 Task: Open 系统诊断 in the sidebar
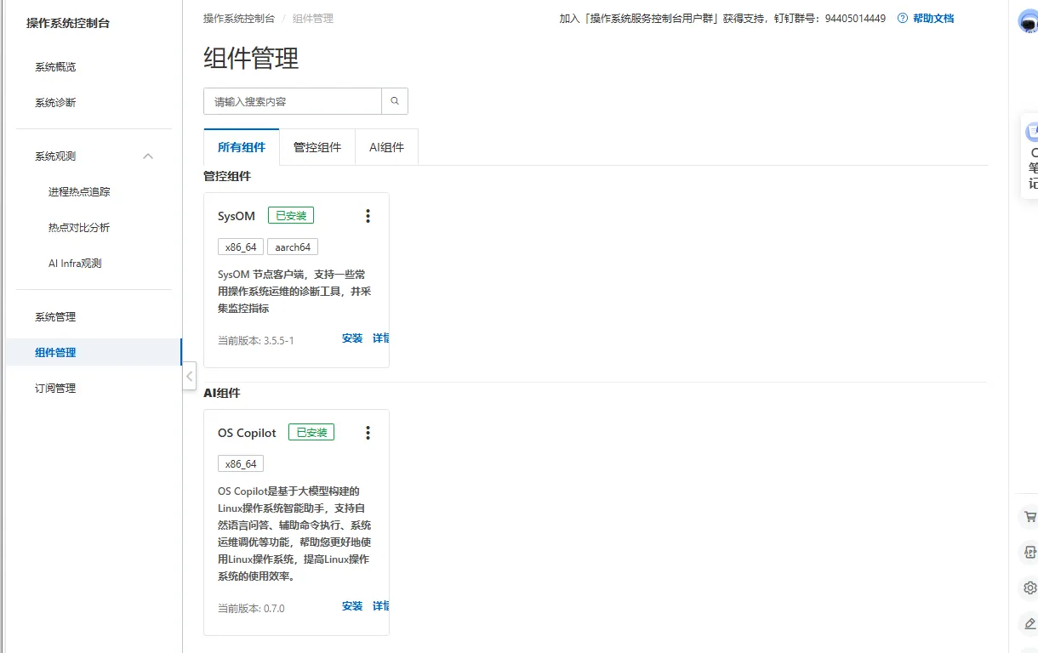[55, 103]
